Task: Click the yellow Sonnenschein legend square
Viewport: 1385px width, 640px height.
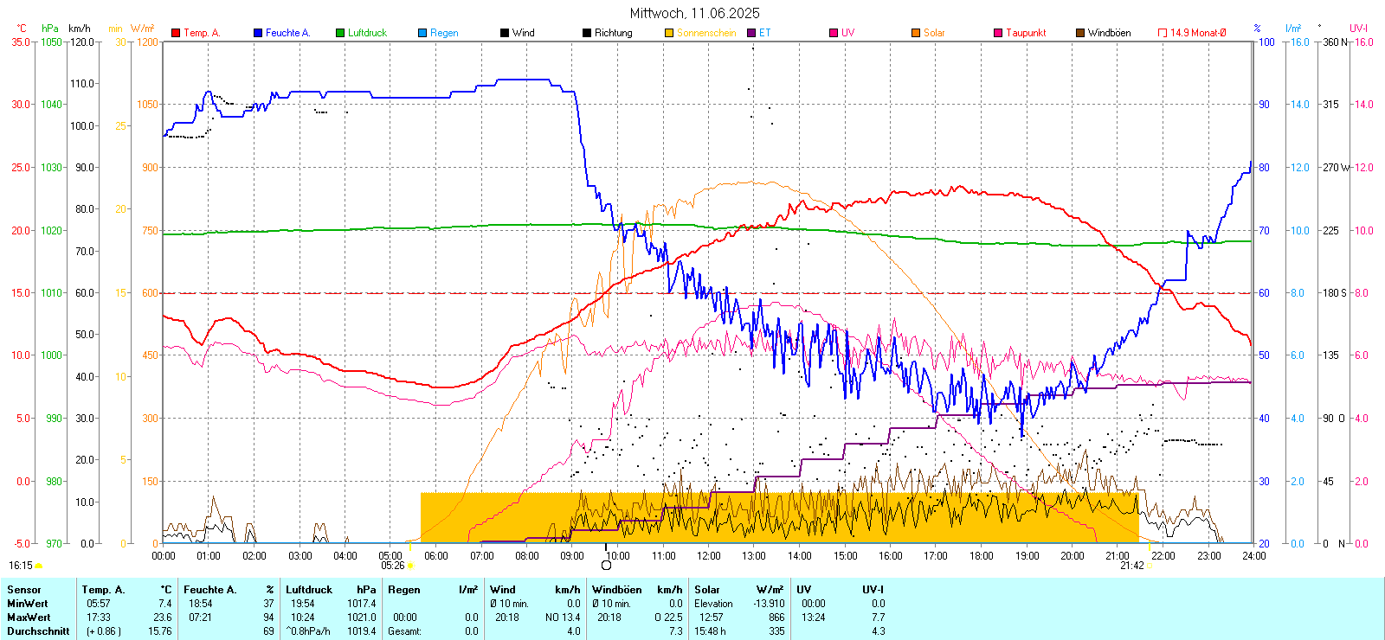Action: [669, 33]
